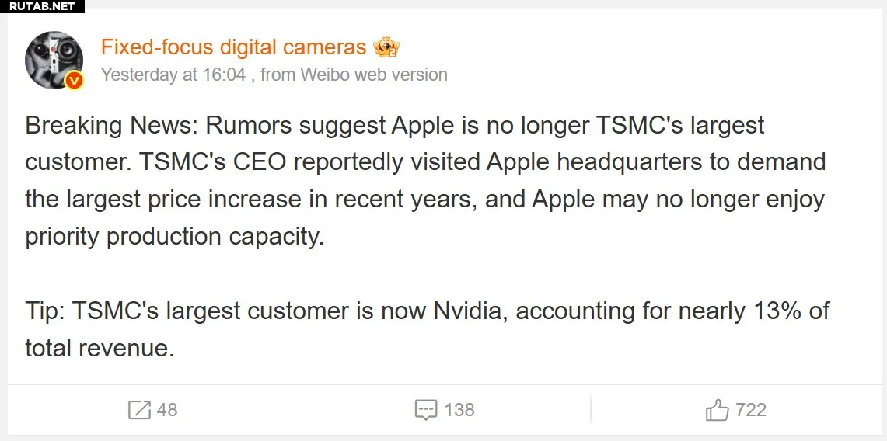Open the poster's avatar picture

pyautogui.click(x=54, y=60)
